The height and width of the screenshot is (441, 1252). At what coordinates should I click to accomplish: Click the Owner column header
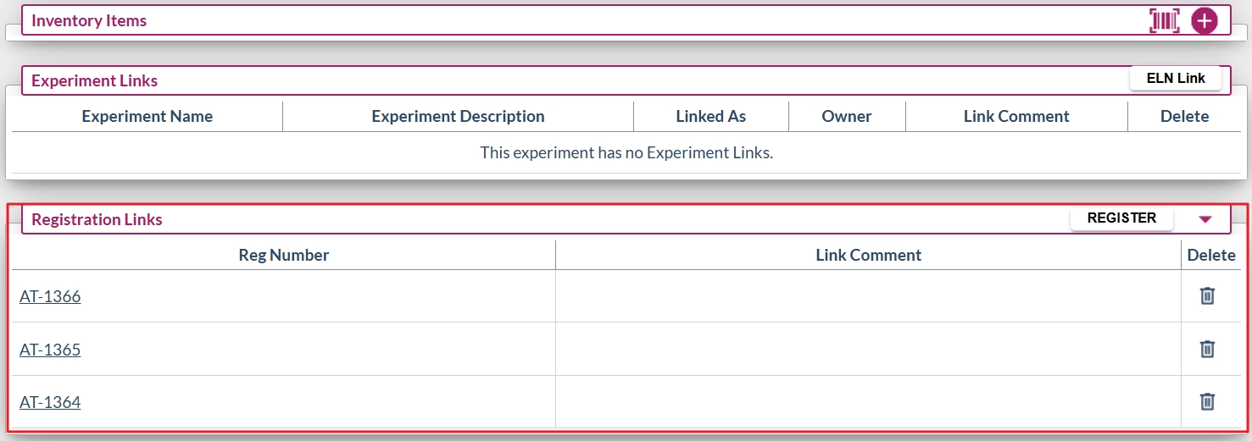click(846, 116)
